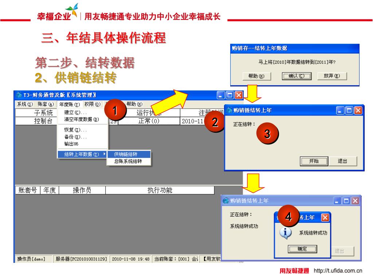Click 确认(C) button in 结转上年数据 dialog
The image size is (373, 280).
point(297,76)
